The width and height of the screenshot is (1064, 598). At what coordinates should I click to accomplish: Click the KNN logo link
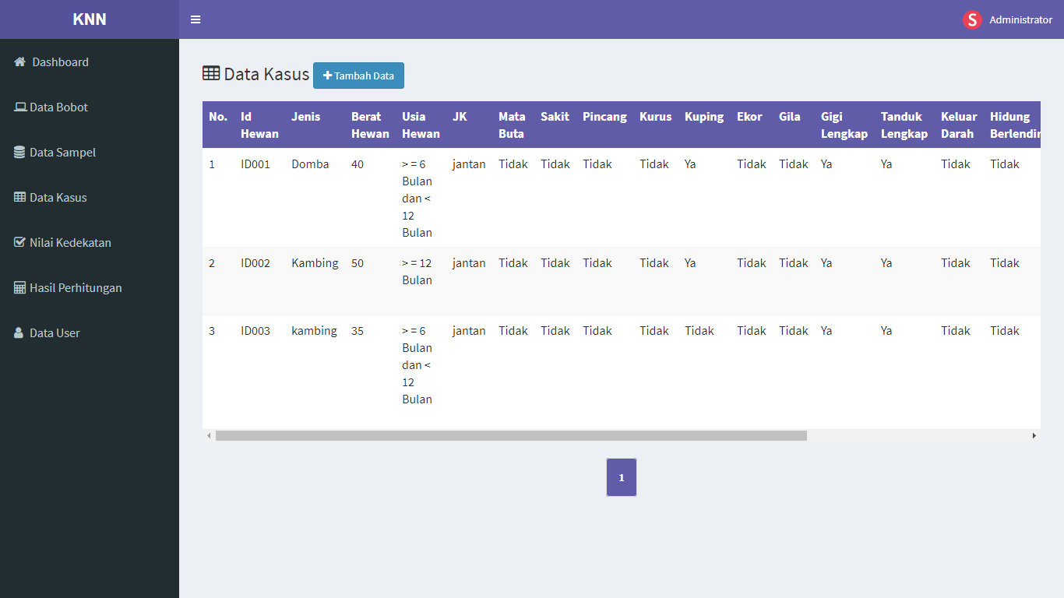(90, 19)
